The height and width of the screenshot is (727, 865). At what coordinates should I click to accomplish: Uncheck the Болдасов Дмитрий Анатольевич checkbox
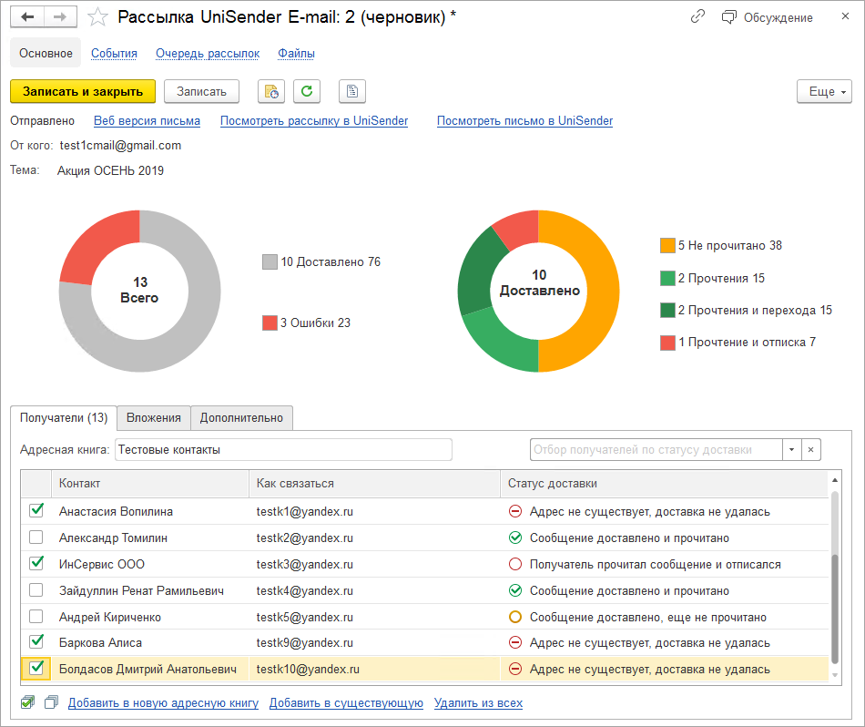[x=36, y=669]
